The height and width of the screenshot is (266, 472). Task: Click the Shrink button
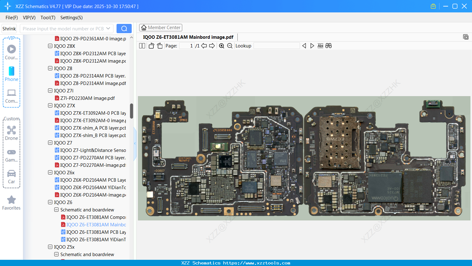(x=9, y=28)
